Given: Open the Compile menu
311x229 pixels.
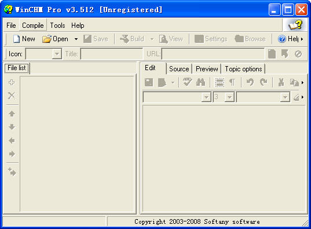Looking at the screenshot, I should (33, 26).
